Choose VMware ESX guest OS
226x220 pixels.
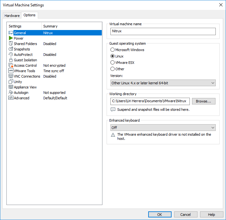coord(122,63)
